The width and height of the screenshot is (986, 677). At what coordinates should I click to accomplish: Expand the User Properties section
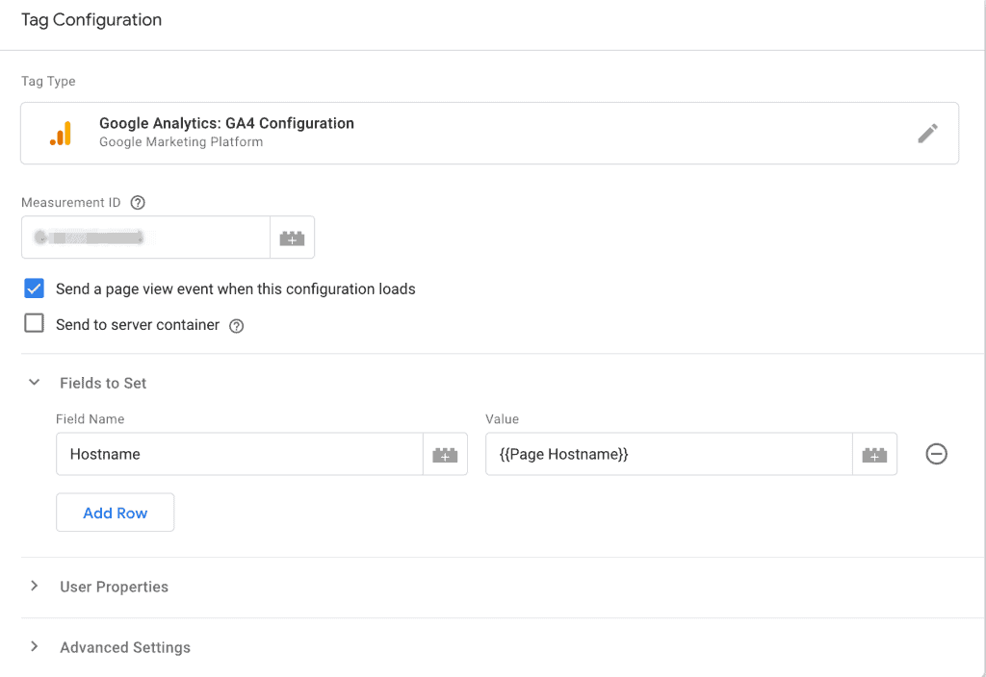pyautogui.click(x=34, y=586)
